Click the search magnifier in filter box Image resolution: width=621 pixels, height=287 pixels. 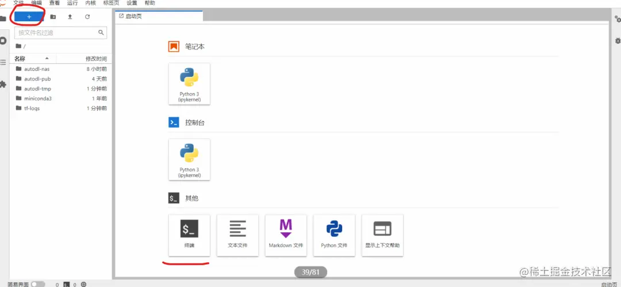101,33
